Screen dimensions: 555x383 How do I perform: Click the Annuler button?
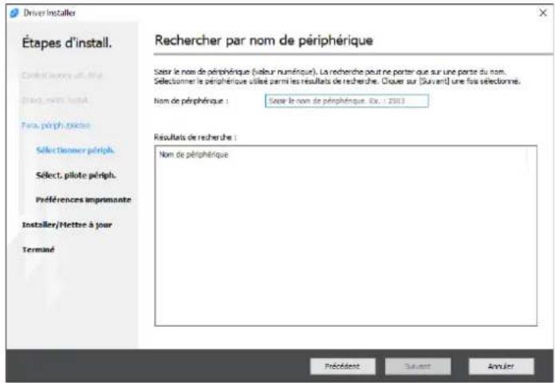pos(501,366)
